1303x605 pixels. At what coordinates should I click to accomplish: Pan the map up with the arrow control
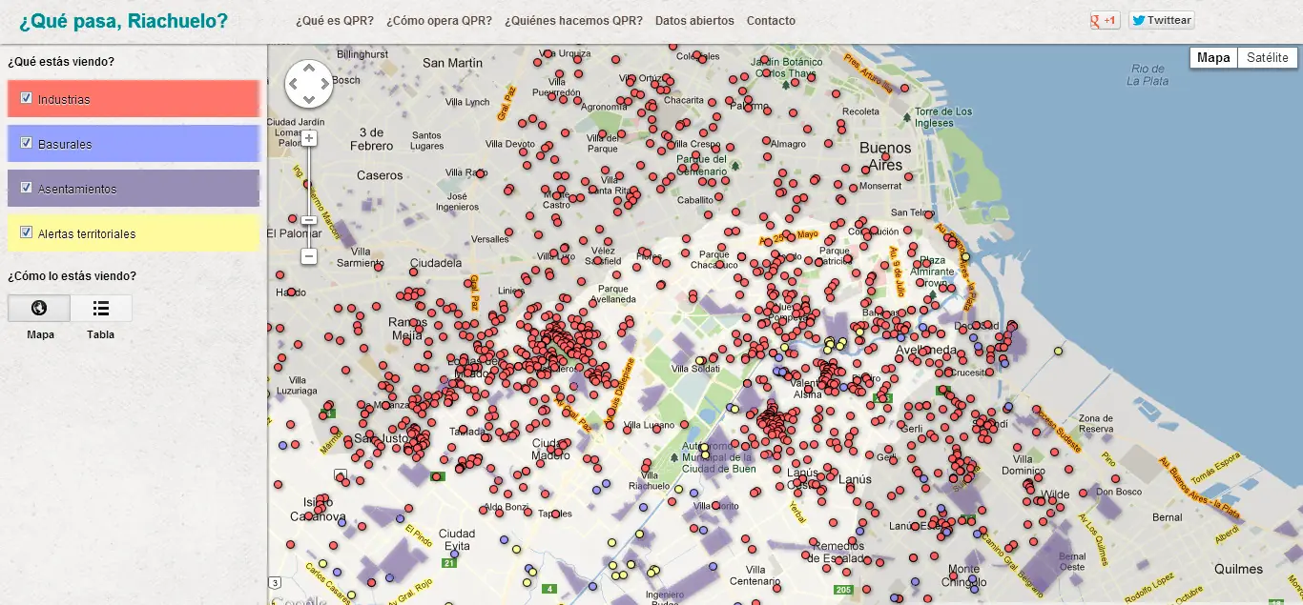(310, 69)
